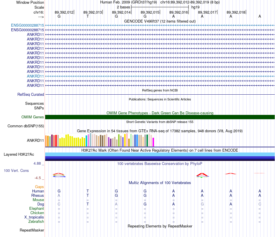
Task: Click the faded A in the Rhesus row
Action: [x=59, y=195]
